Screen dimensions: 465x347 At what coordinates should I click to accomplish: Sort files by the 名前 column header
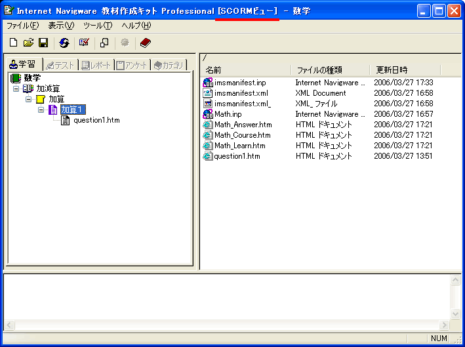click(x=246, y=70)
